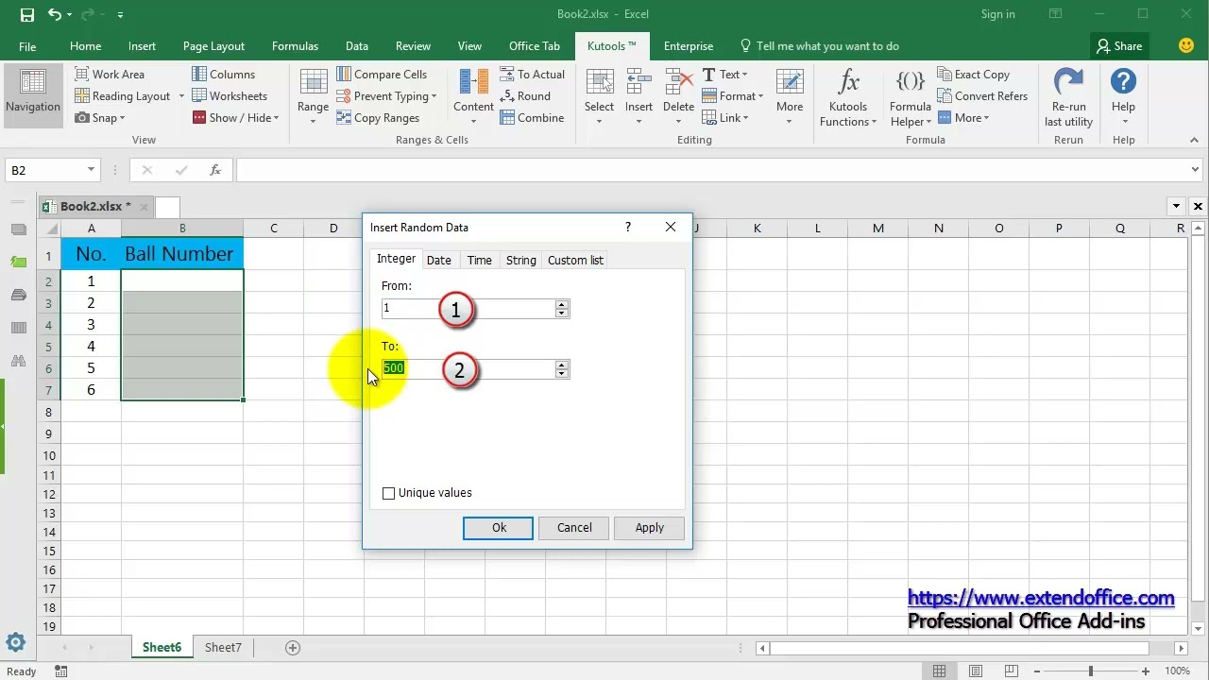The width and height of the screenshot is (1209, 680).
Task: Open the File menu
Action: tap(27, 46)
